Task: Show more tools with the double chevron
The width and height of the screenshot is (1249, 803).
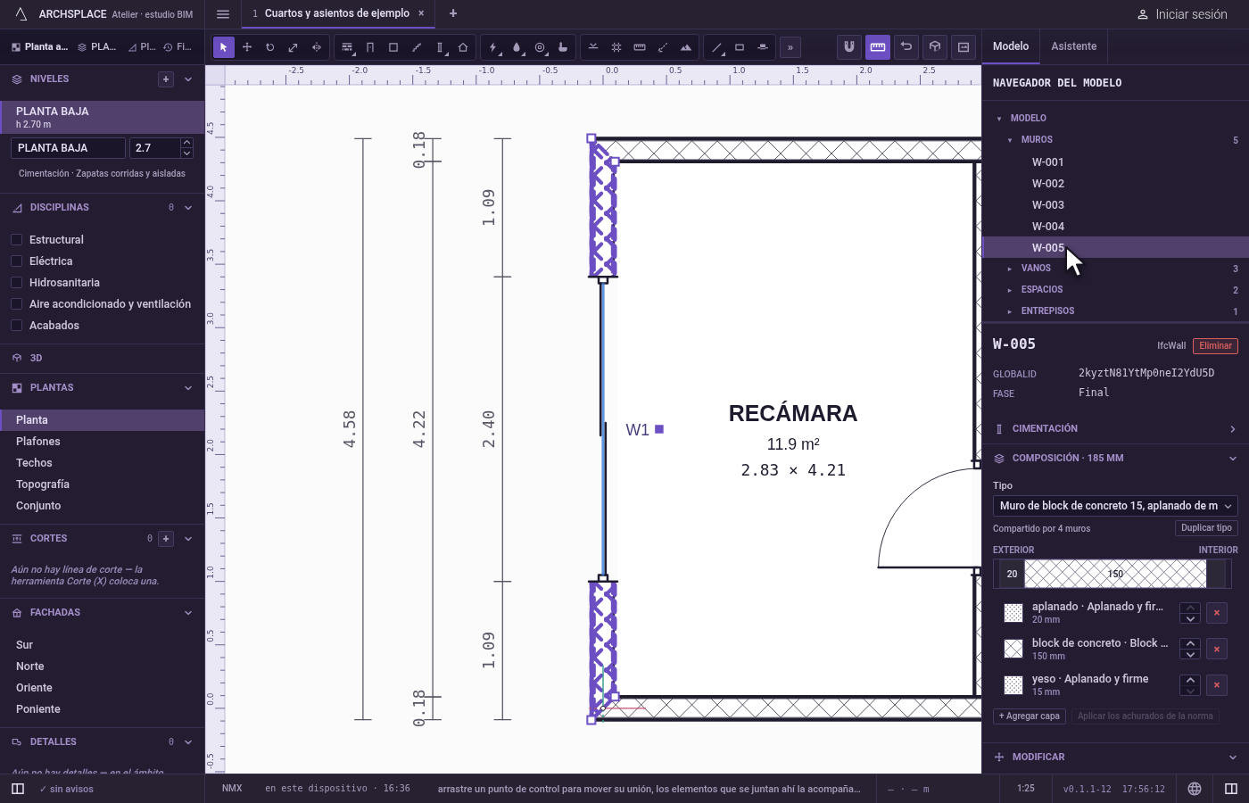Action: point(790,47)
